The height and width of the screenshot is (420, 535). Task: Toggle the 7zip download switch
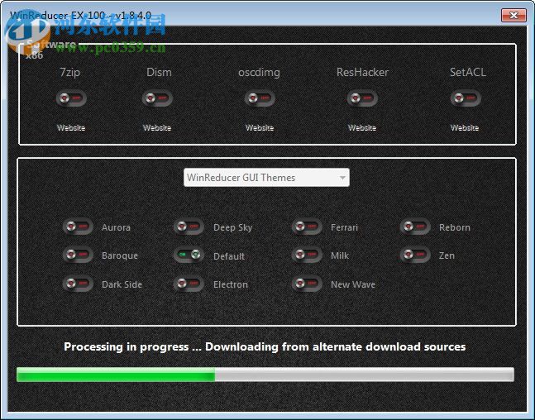point(71,98)
